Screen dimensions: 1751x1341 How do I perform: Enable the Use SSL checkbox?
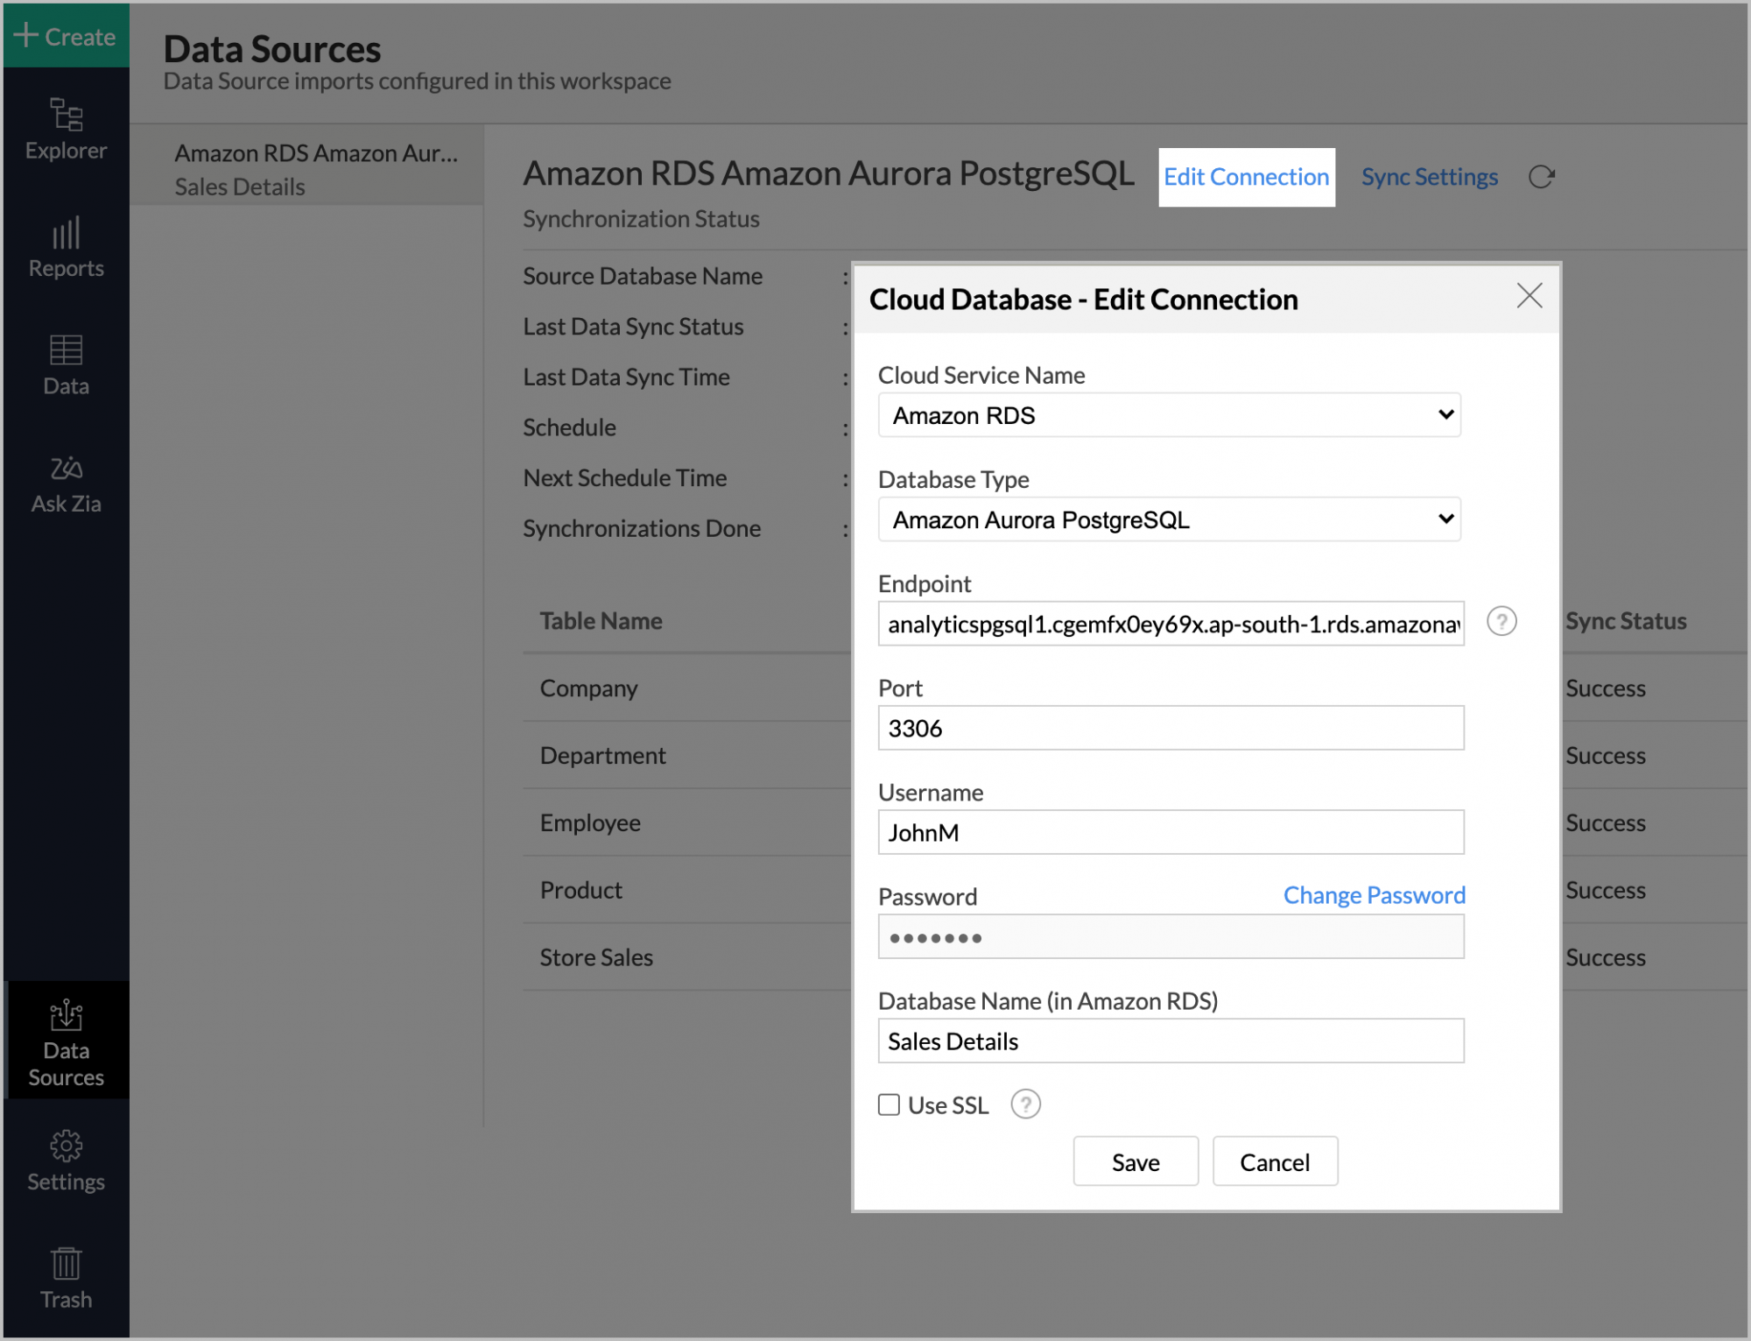889,1105
